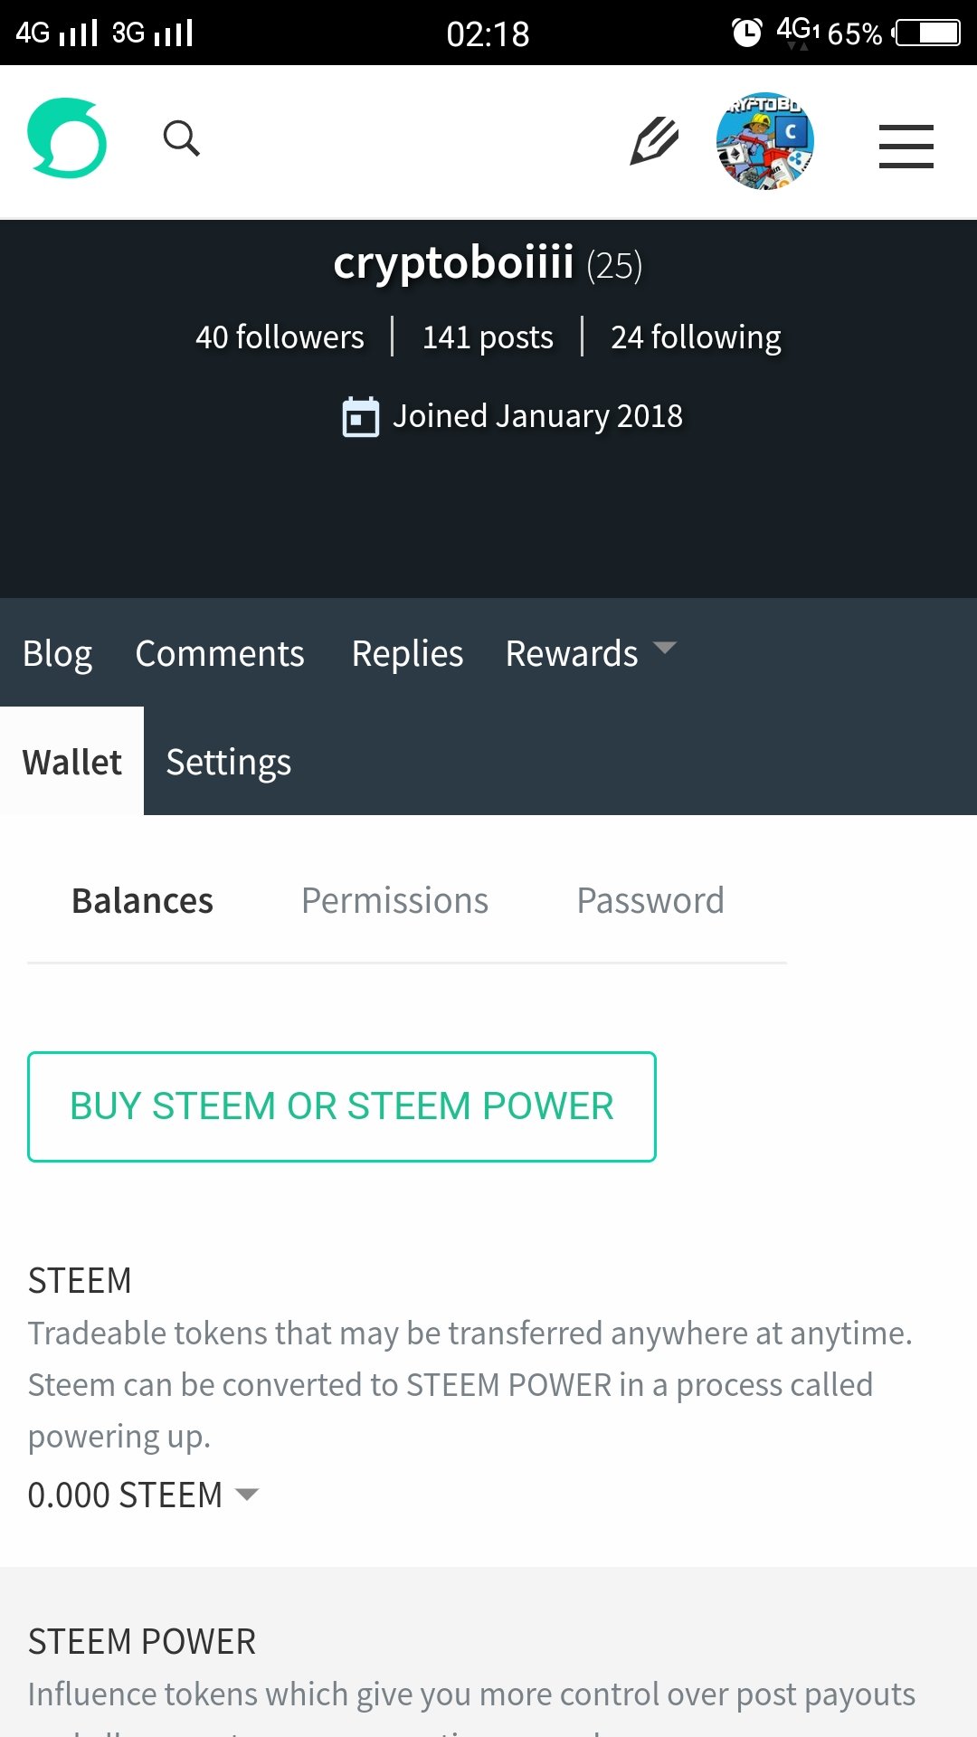Open the Comments tab
The height and width of the screenshot is (1737, 977).
click(x=220, y=653)
